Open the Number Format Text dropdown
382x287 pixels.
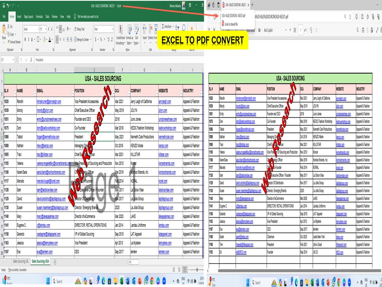click(112, 29)
